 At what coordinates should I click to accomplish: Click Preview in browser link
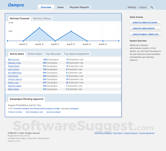click(x=15, y=112)
